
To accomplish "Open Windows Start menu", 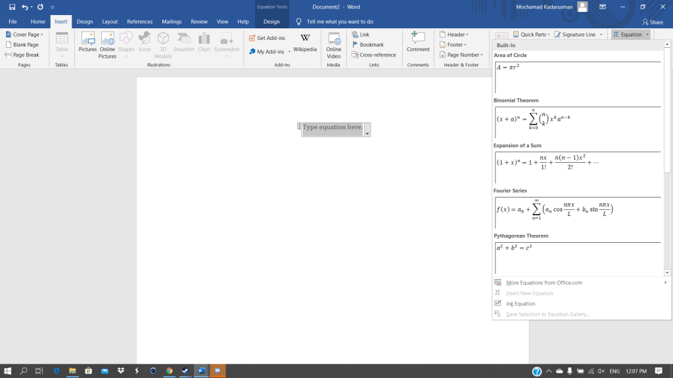I will (8, 371).
